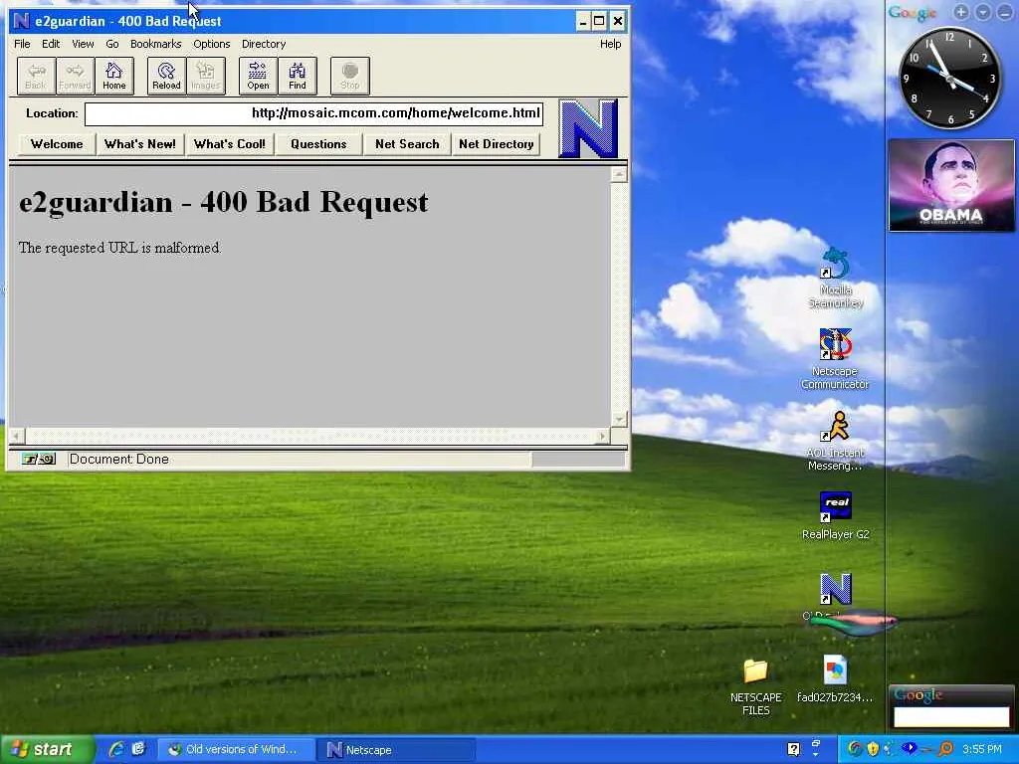
Task: Click the orange magnifier tray icon
Action: (x=946, y=749)
